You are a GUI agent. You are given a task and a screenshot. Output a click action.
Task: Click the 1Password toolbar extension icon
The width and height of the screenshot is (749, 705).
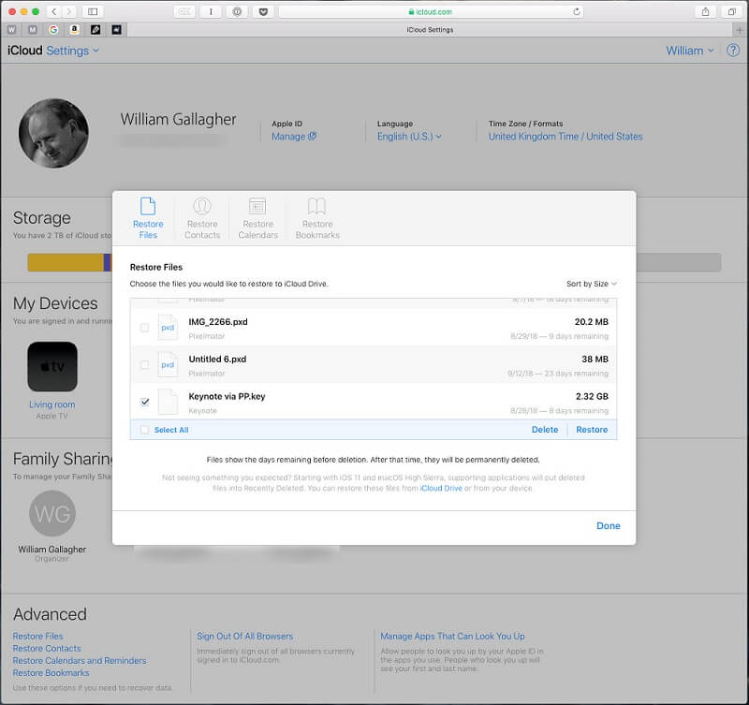coord(237,11)
